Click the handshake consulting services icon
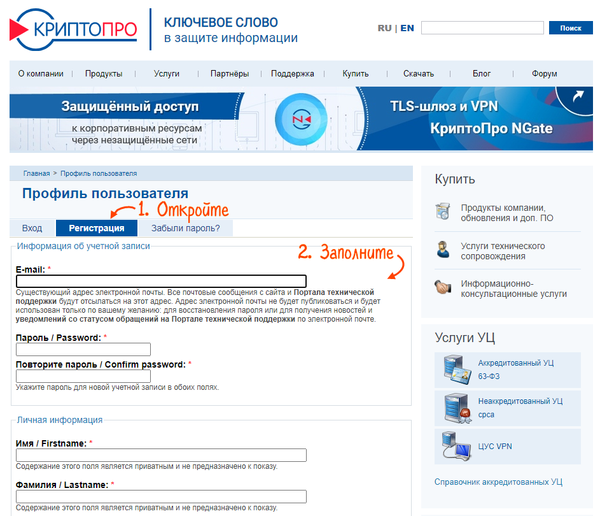Viewport: 600px width, 516px height. (x=443, y=287)
